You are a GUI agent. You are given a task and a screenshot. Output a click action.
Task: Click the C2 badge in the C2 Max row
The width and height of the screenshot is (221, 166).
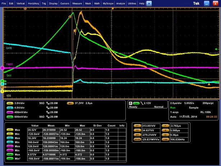(x=10, y=138)
